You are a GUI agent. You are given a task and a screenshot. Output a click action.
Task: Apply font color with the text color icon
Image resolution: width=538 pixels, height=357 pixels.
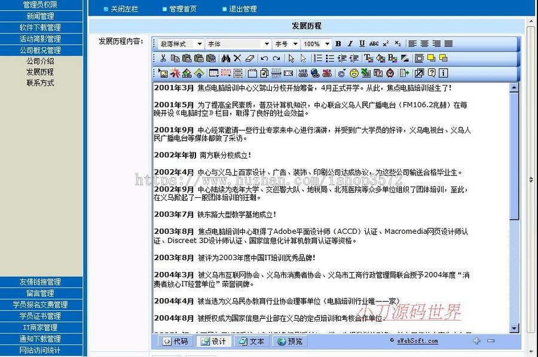[x=367, y=58]
